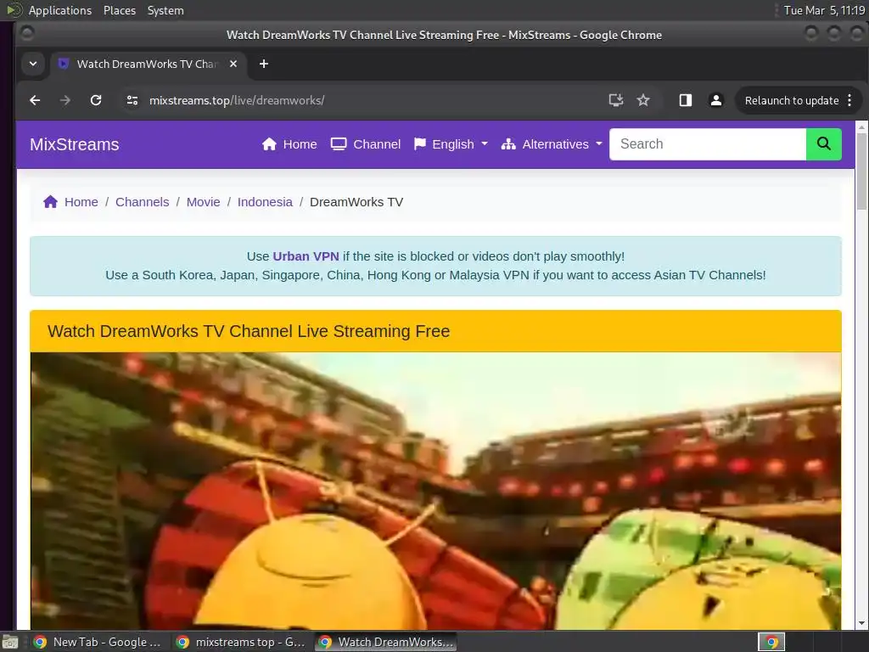The width and height of the screenshot is (869, 652).
Task: Click the browser forward arrow
Action: (x=64, y=100)
